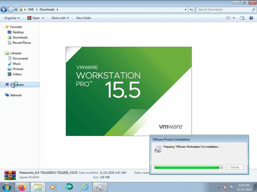The image size is (257, 192).
Task: Select Network in the navigation pane
Action: (16, 95)
